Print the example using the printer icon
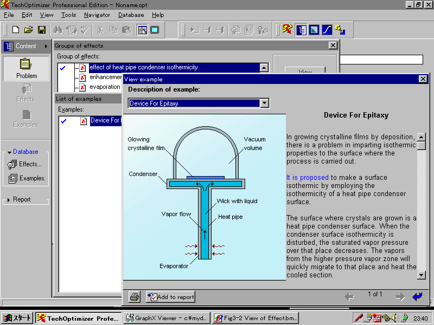Screen dimensions: 434x325 135,297
